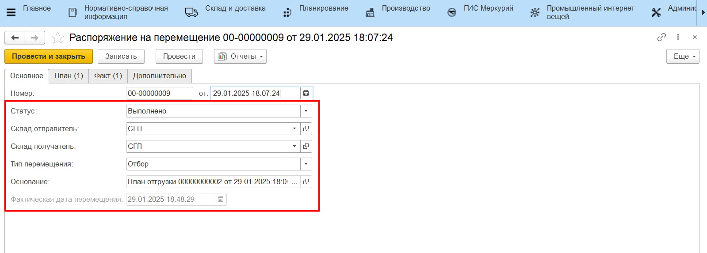This screenshot has width=707, height=253.
Task: Open the Основание document form
Action: pos(306,181)
